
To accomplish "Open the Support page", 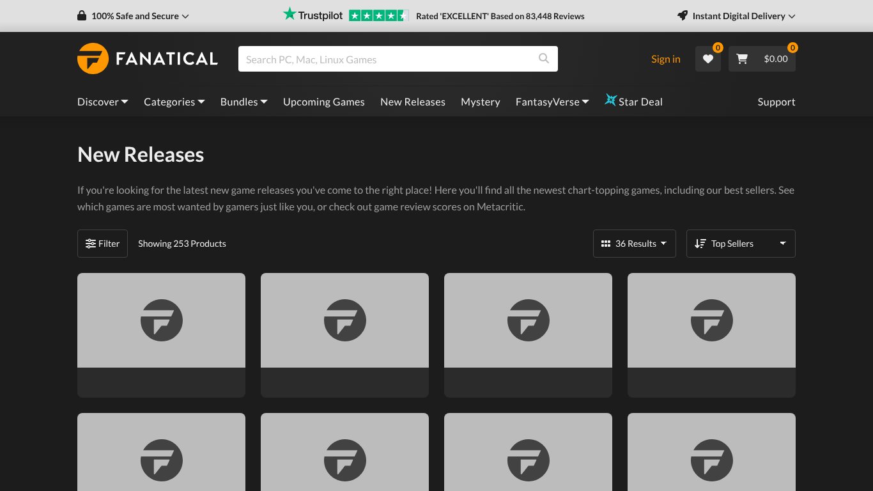I will point(776,102).
